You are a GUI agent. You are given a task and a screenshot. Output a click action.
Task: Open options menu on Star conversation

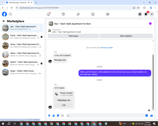[x=38, y=28]
